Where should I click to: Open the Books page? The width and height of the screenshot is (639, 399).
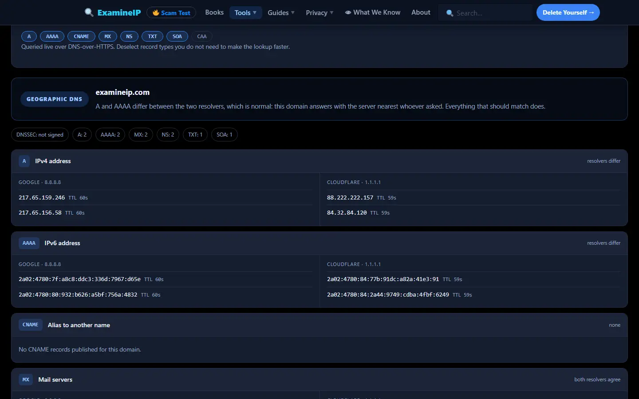pyautogui.click(x=214, y=12)
